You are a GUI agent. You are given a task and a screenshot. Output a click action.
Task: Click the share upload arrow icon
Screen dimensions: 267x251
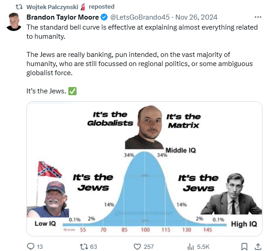pyautogui.click(x=258, y=246)
